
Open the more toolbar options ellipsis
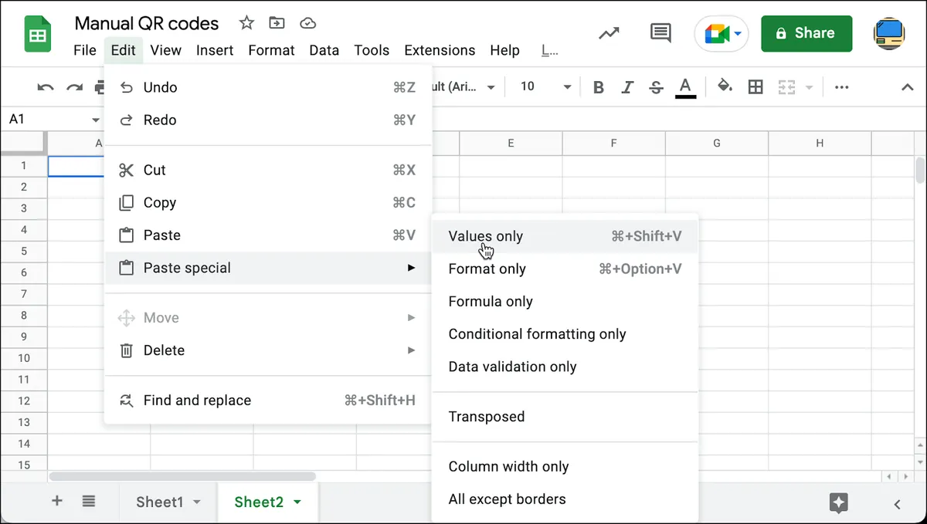pos(842,87)
